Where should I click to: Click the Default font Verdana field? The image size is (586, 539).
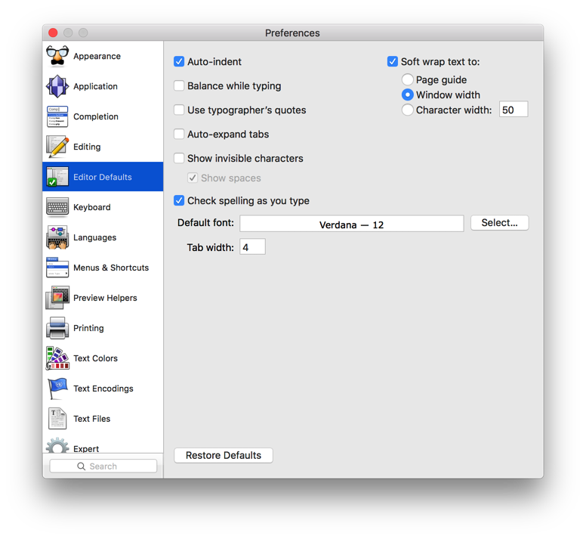pyautogui.click(x=352, y=224)
